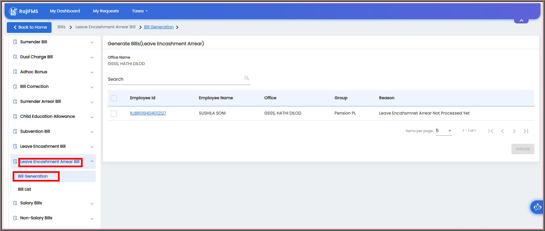Click the Non-Salary Bills document icon
The width and height of the screenshot is (545, 231).
point(15,218)
